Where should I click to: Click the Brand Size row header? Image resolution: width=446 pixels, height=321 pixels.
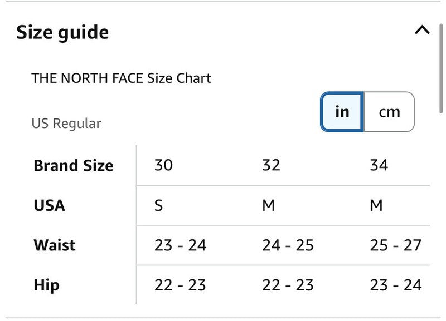(73, 165)
